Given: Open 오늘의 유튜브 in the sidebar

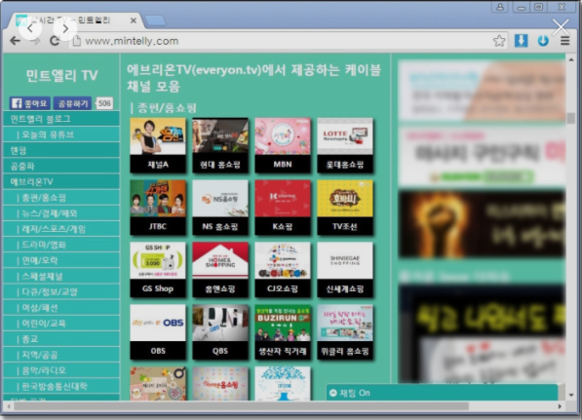Looking at the screenshot, I should coord(61,134).
